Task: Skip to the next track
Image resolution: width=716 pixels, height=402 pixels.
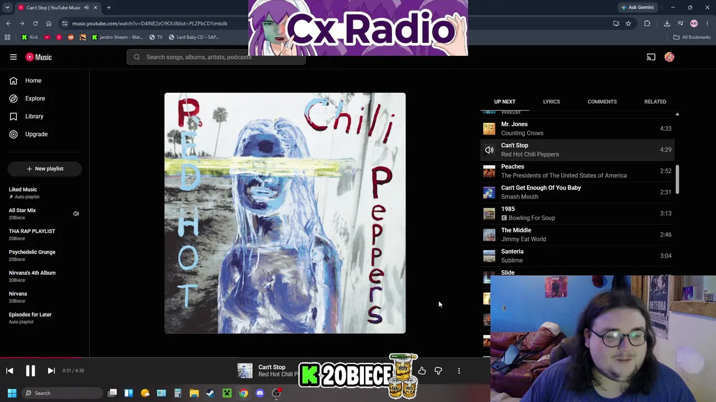Action: 51,371
